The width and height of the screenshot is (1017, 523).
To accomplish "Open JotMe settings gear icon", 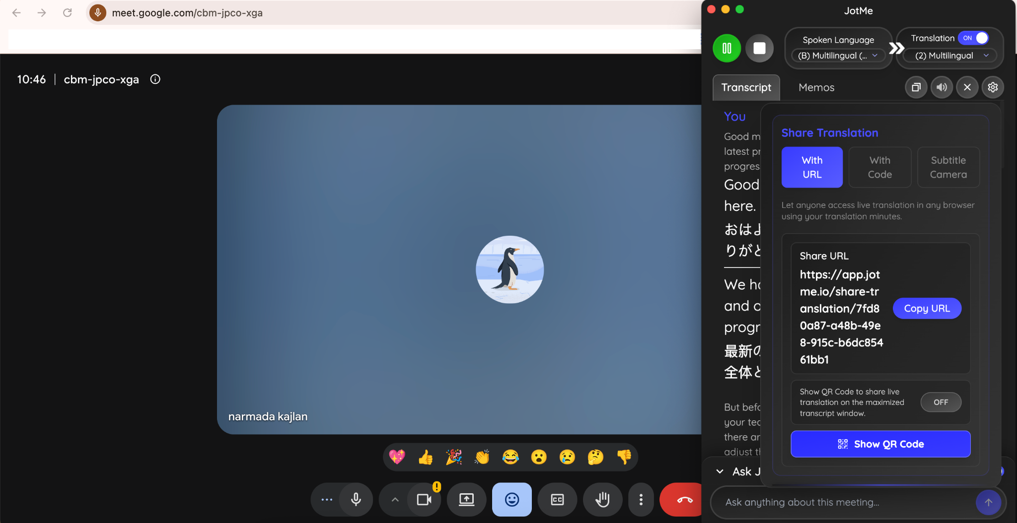I will [x=993, y=87].
